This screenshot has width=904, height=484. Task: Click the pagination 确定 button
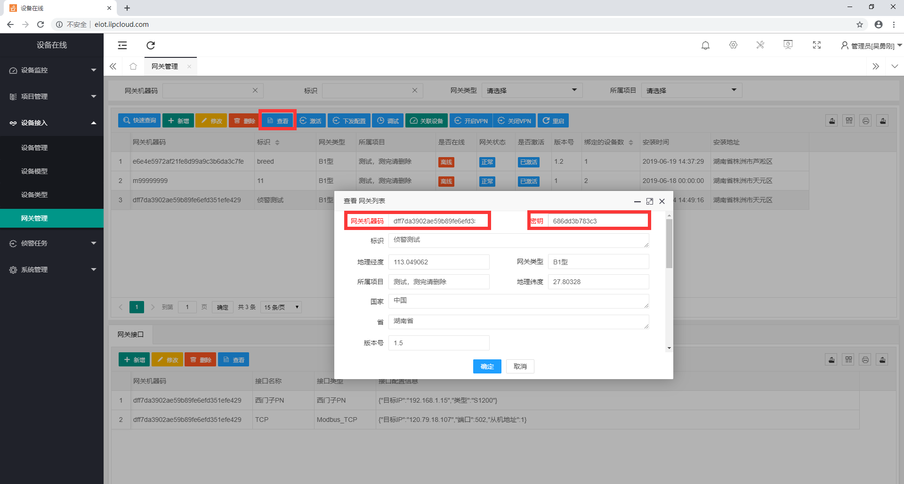click(223, 307)
